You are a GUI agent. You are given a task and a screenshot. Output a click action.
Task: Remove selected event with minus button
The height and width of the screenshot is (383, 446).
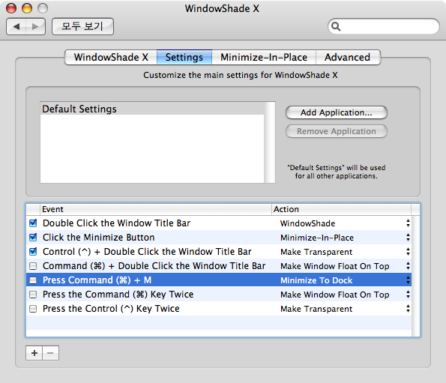[51, 353]
